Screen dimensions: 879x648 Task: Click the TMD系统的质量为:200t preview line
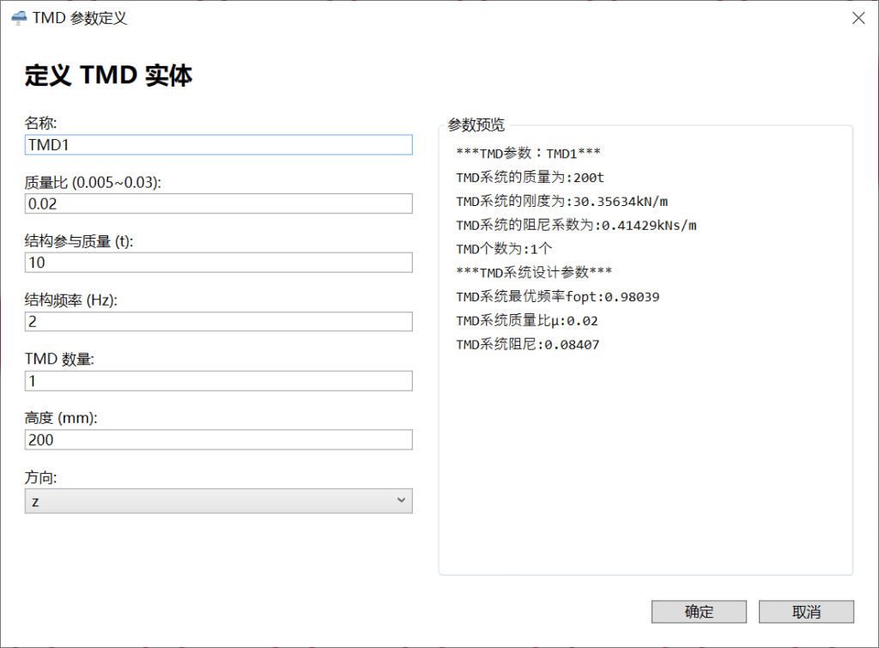click(x=530, y=178)
